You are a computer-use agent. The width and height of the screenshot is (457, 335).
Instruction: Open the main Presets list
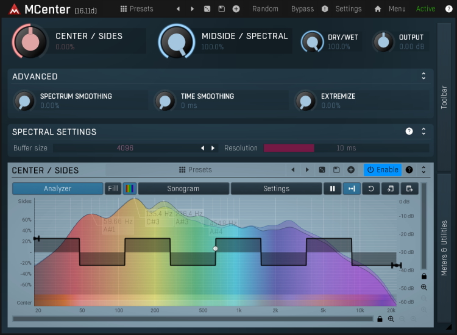click(x=137, y=9)
